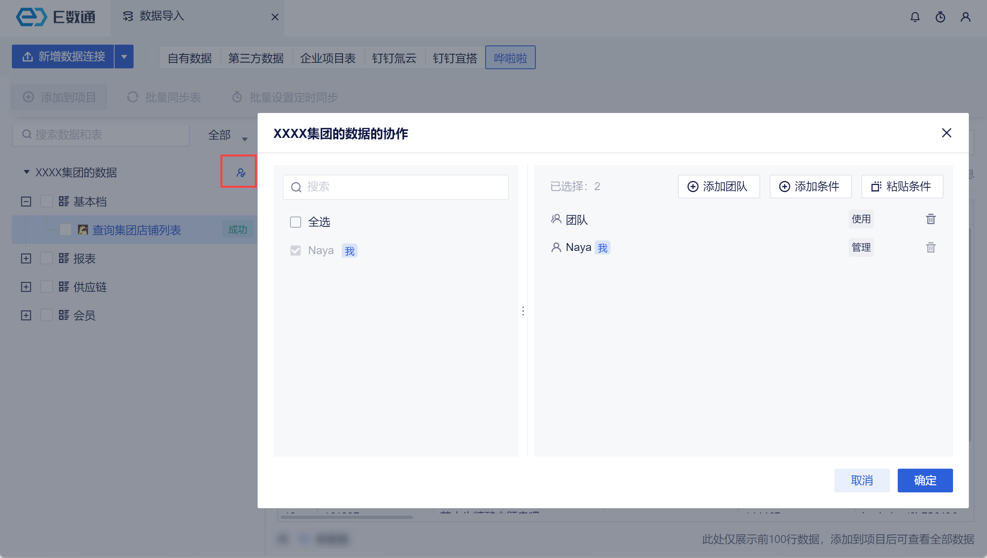This screenshot has width=987, height=558.
Task: Click the vertical panel splitter handle
Action: (x=523, y=311)
